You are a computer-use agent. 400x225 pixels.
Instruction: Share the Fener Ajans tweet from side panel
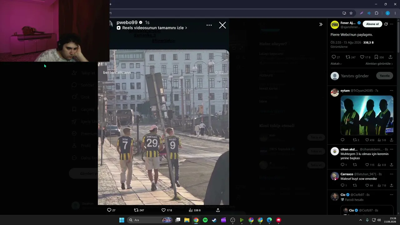pyautogui.click(x=391, y=57)
